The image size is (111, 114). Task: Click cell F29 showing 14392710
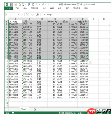83,95
